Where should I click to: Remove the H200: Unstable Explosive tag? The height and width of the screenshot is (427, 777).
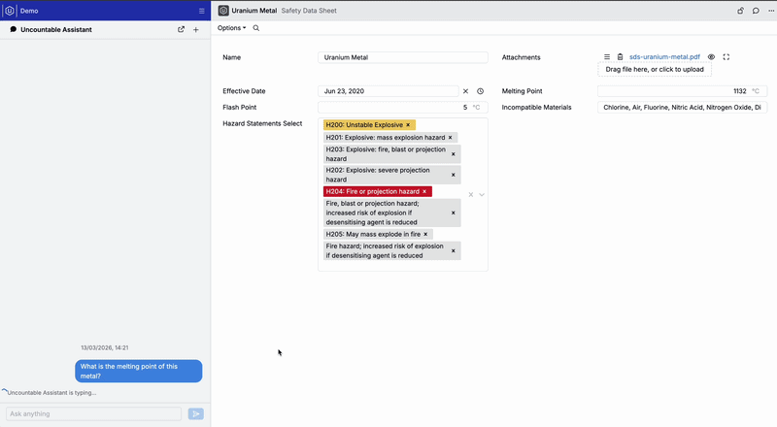click(x=408, y=125)
